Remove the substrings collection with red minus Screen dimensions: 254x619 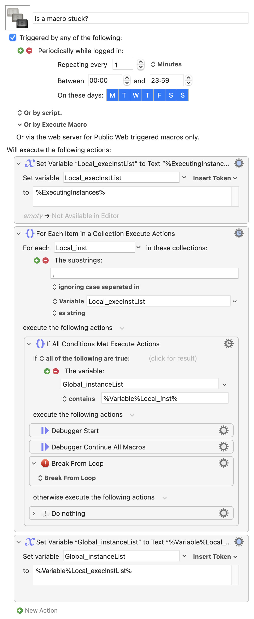tap(46, 260)
